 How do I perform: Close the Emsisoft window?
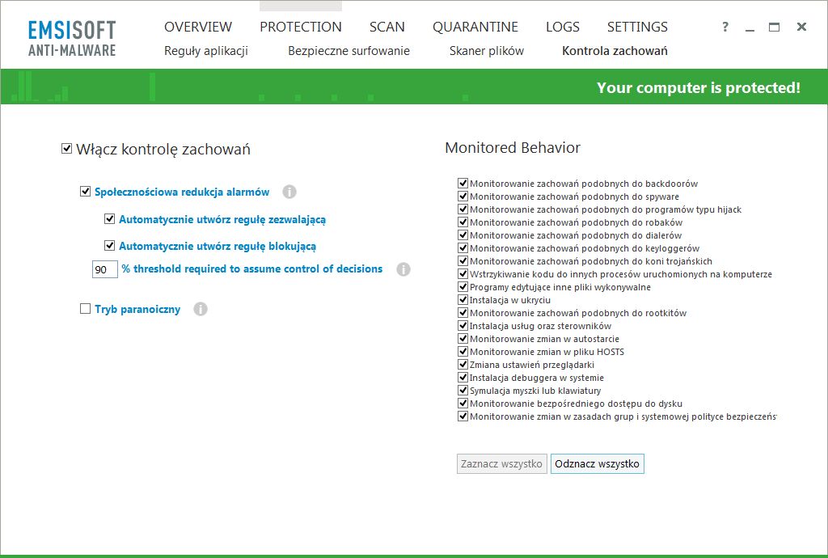(x=801, y=27)
